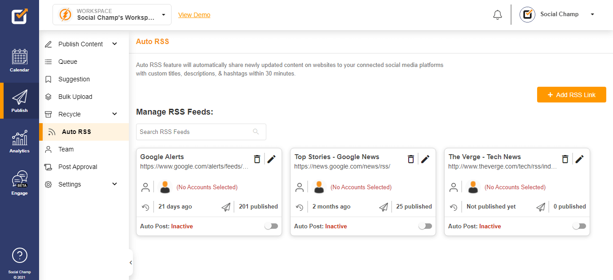Enable Auto Post for The Verge - Tech News

[579, 226]
